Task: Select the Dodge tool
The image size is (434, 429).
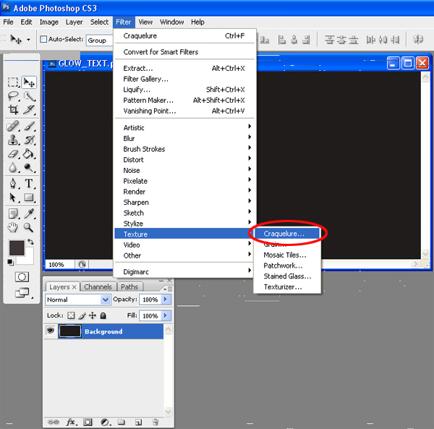Action: coord(29,167)
